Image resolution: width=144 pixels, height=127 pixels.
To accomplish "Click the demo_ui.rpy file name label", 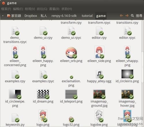I will coord(43,38).
